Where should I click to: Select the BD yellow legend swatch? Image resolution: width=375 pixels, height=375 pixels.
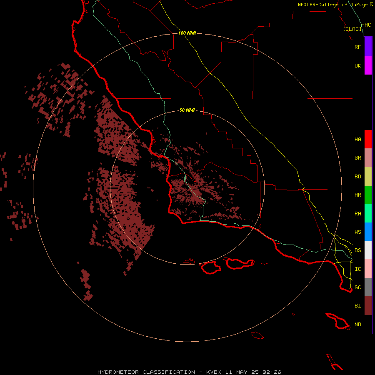point(368,177)
